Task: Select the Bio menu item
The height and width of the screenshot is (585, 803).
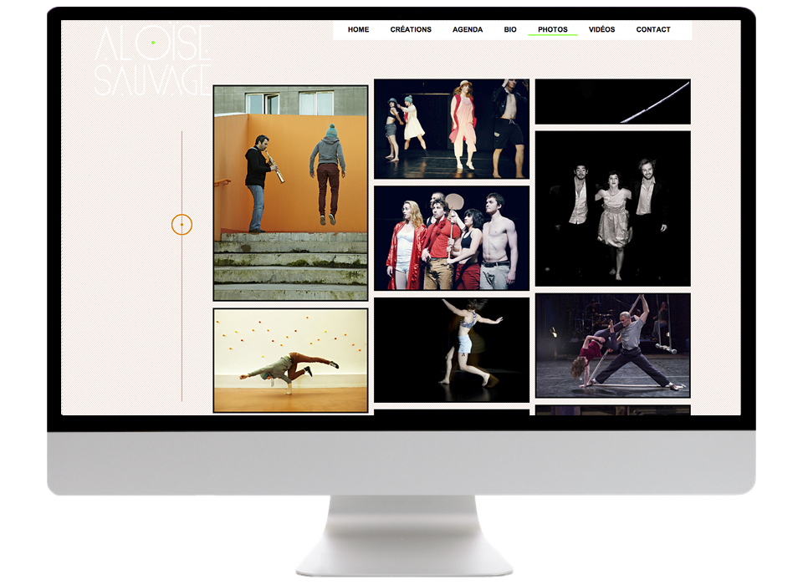Action: coord(510,30)
